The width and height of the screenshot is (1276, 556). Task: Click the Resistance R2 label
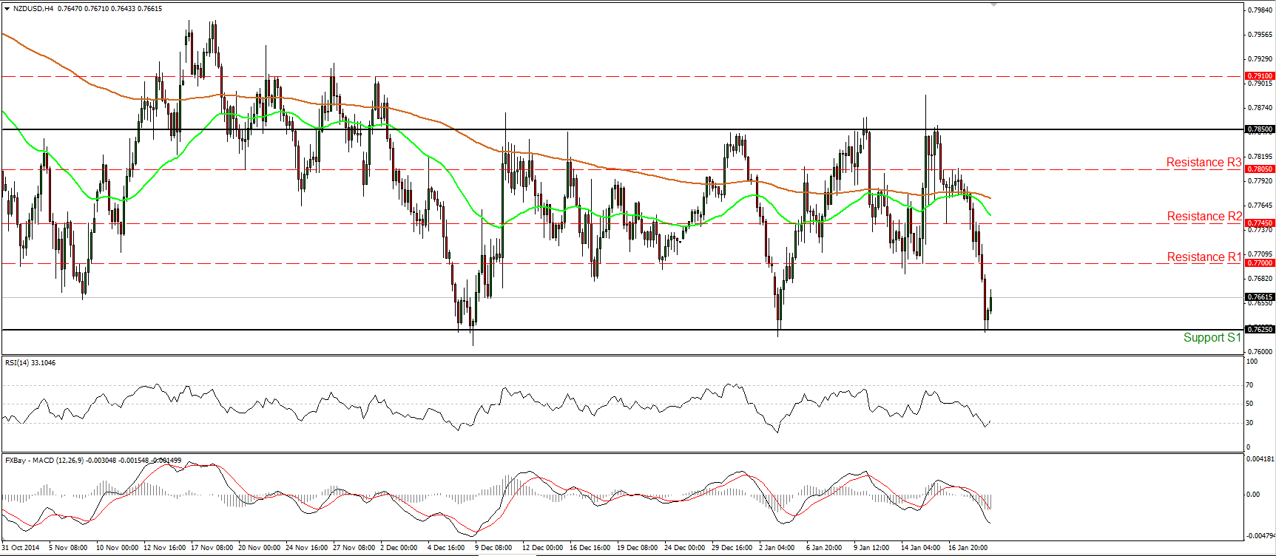1204,216
